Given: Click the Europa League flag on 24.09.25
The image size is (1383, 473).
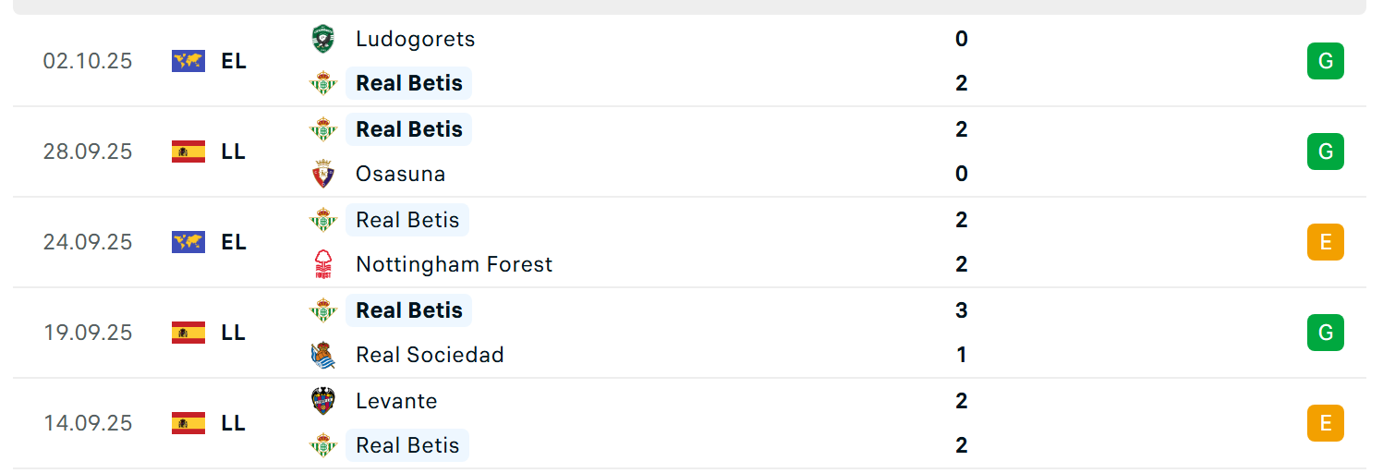Looking at the screenshot, I should [188, 242].
